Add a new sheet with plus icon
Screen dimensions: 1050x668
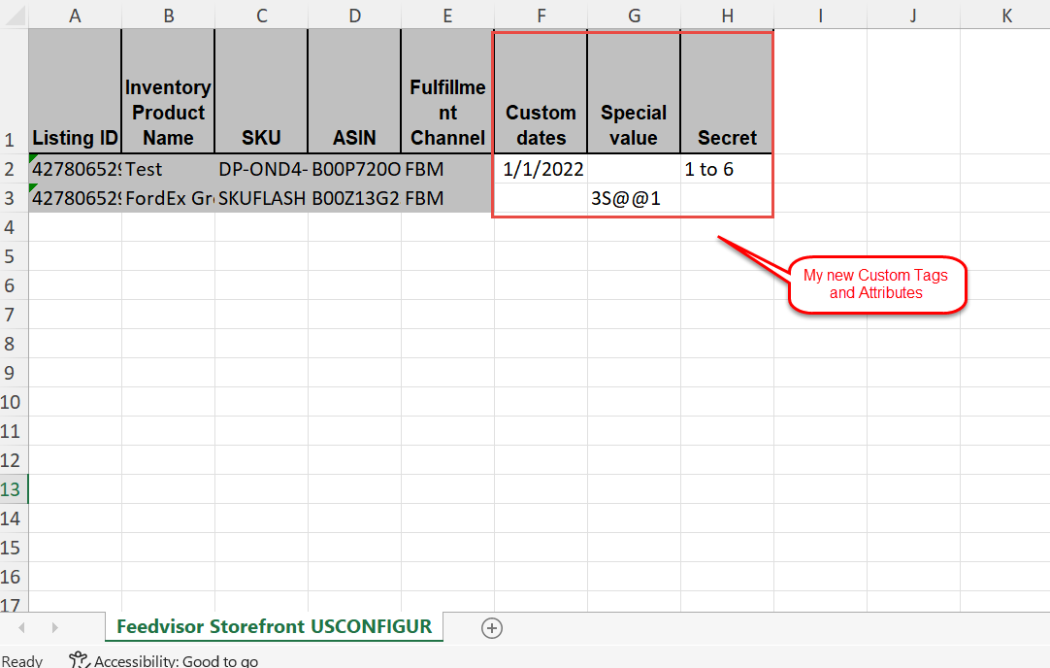tap(491, 628)
